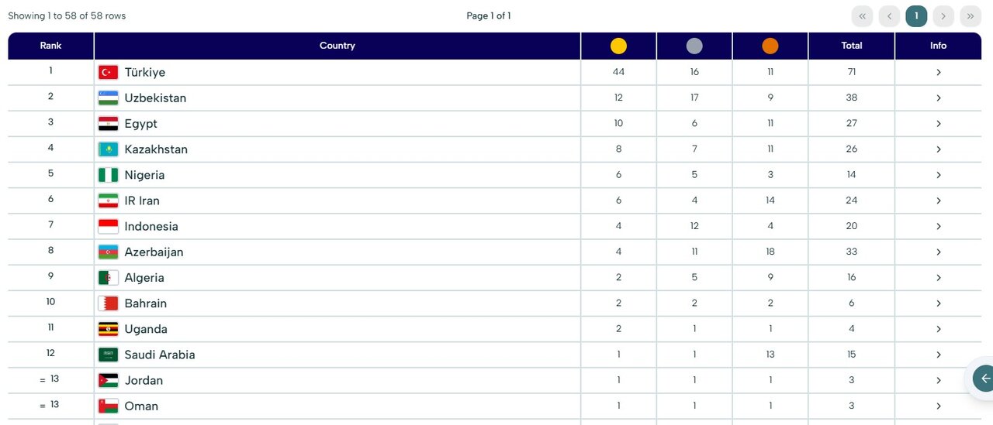Click the round back-arrow button at right edge
The height and width of the screenshot is (425, 993).
point(984,379)
